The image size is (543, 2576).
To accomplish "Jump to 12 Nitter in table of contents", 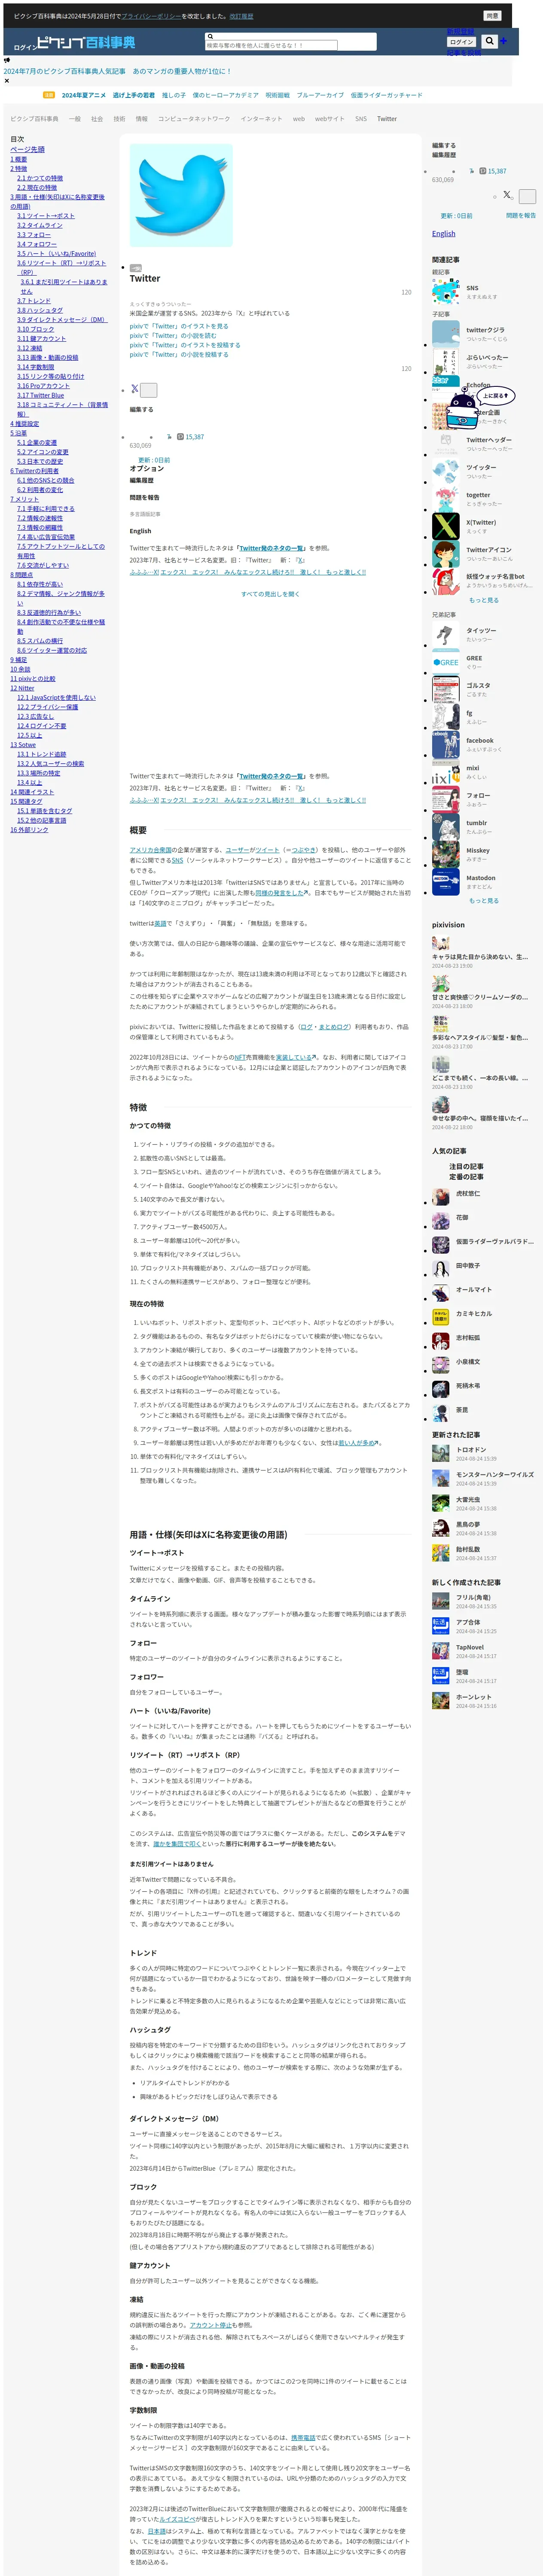I will (22, 688).
